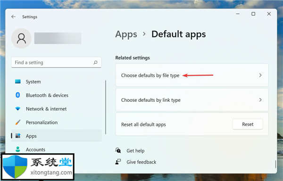Open the Get help link
The image size is (283, 181).
pos(135,150)
